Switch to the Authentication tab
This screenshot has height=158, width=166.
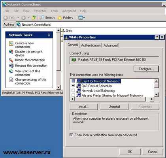pos(91,45)
